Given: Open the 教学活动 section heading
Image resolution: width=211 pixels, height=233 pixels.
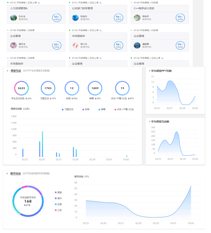Looking at the screenshot, I should (x=15, y=173).
